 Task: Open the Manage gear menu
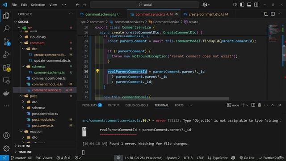6,148
